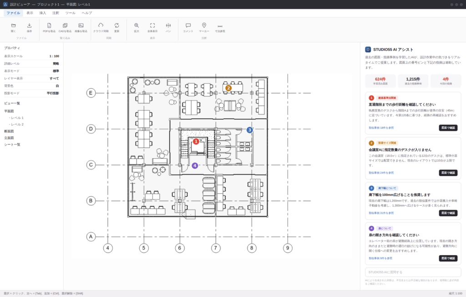The image size is (466, 297).
Task: Click the 保存 save icon
Action: pos(29,25)
